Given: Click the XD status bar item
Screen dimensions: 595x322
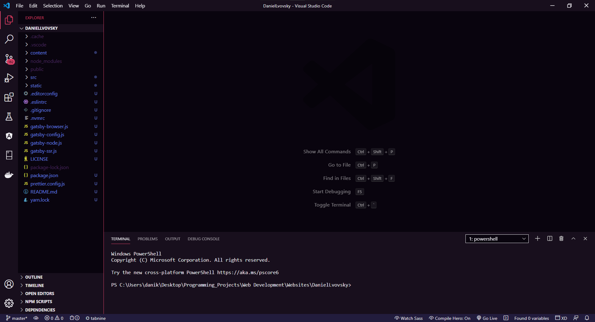Looking at the screenshot, I should click(561, 318).
